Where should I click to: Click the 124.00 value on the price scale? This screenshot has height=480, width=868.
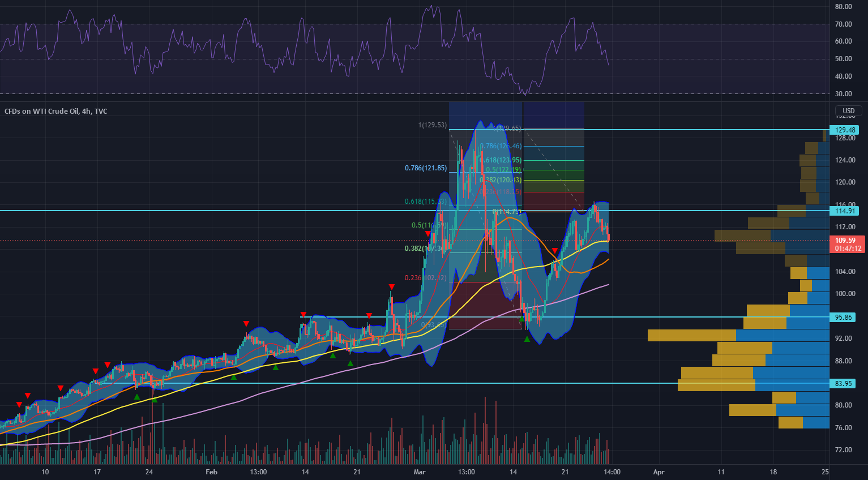845,160
